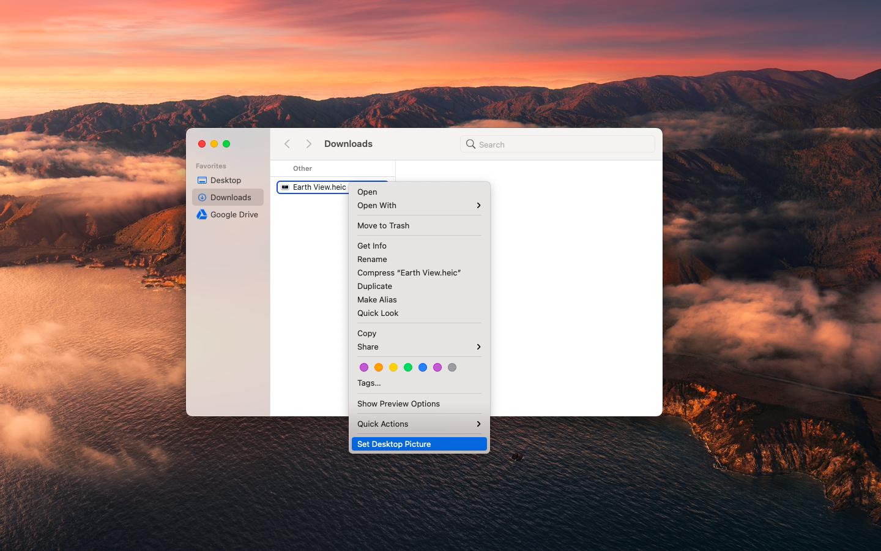
Task: Click the Downloads window title
Action: 348,144
